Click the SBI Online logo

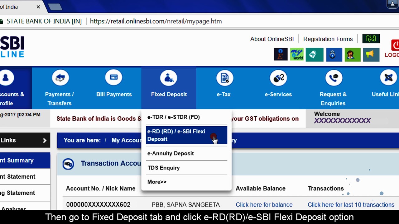[12, 47]
